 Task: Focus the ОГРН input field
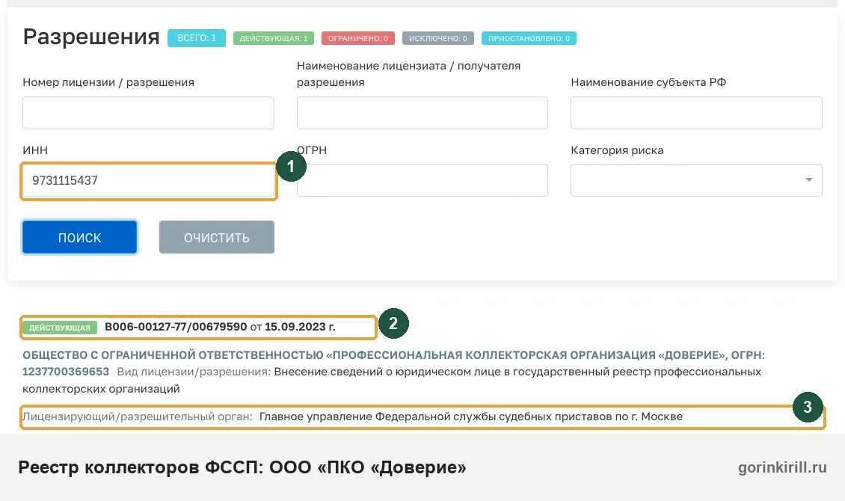click(x=422, y=180)
